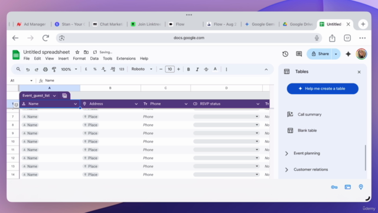Format cells as currency
378x213 pixels.
pyautogui.click(x=86, y=69)
